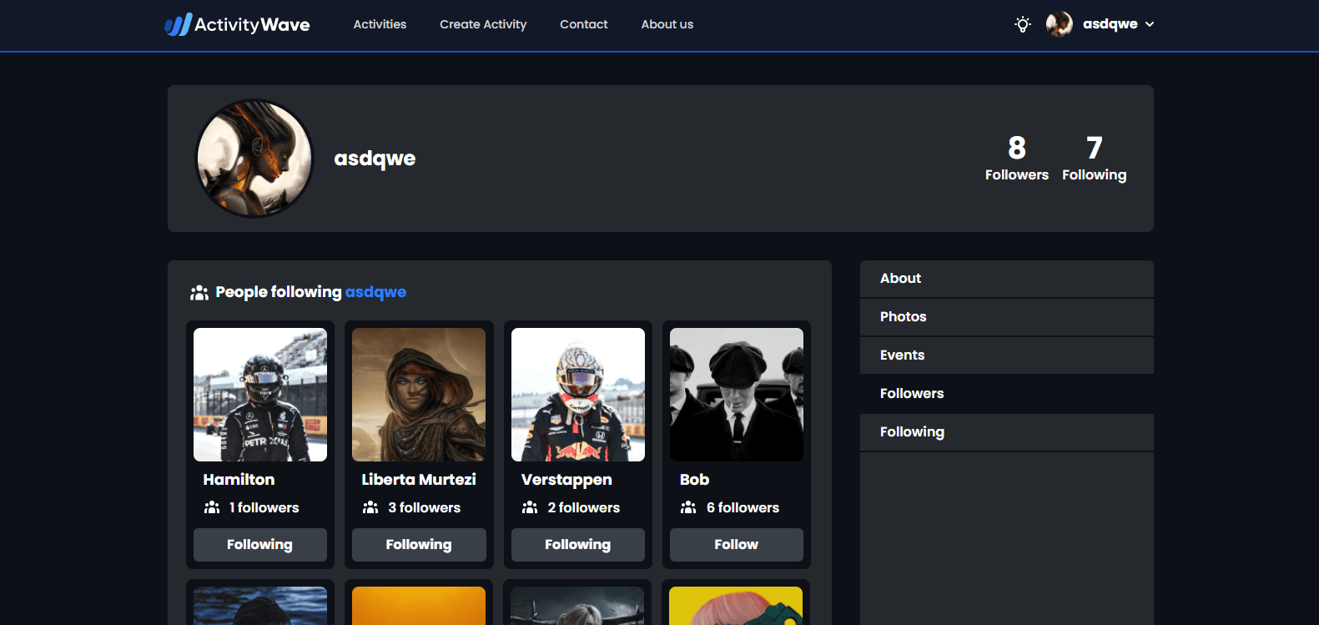
Task: Unfollow Hamilton via Following button
Action: pyautogui.click(x=260, y=545)
